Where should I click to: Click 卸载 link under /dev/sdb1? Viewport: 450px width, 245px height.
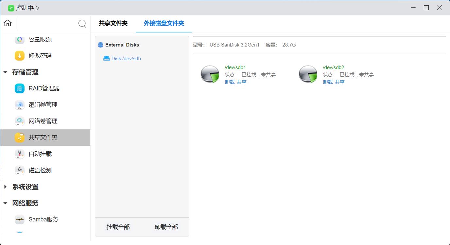(230, 82)
